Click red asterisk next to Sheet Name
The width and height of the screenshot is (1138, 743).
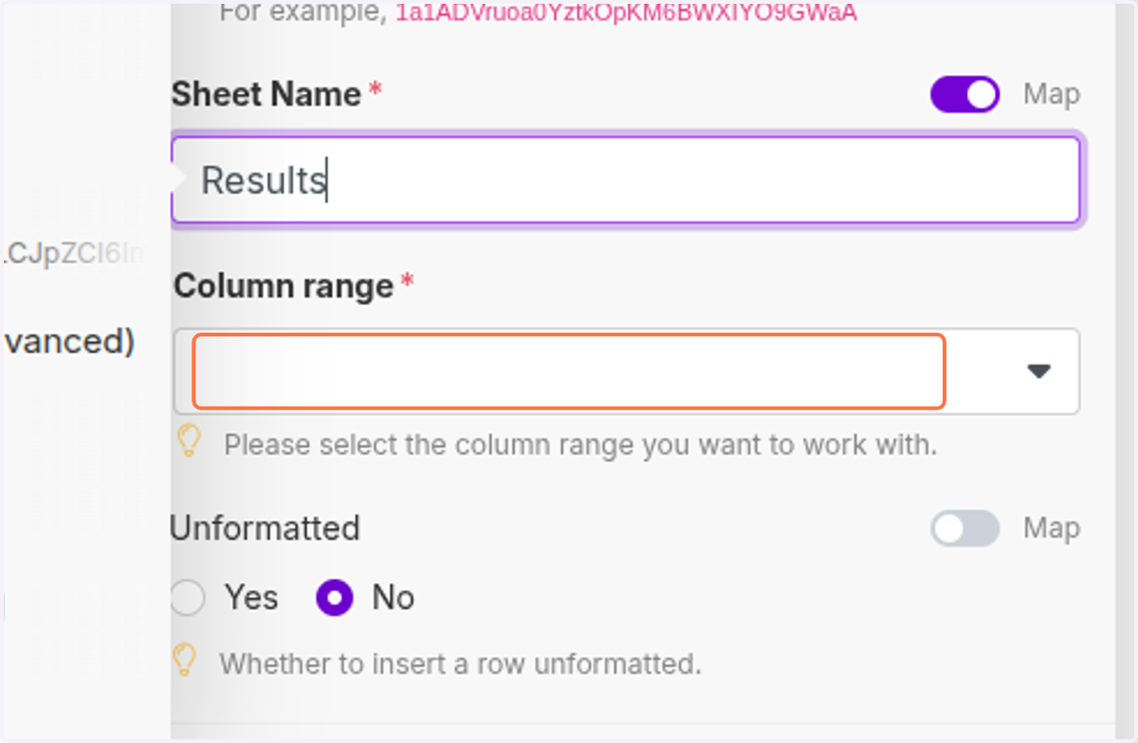point(376,91)
